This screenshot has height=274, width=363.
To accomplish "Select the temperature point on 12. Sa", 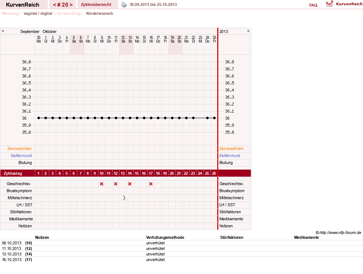I will coord(123,118).
